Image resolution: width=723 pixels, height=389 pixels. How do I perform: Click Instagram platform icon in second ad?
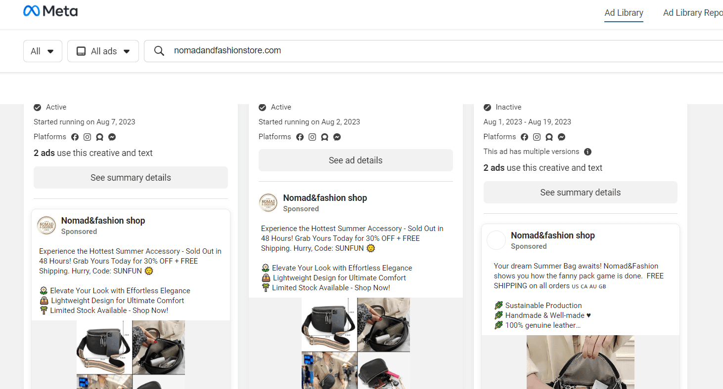click(312, 137)
